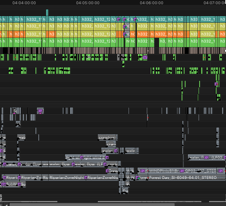The height and width of the screenshot is (206, 226).
Task: Click the 04:07:00:00 timecode on the ruler
Action: point(215,3)
